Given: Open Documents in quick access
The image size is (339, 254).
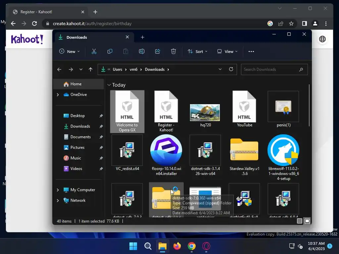Looking at the screenshot, I should (x=79, y=137).
